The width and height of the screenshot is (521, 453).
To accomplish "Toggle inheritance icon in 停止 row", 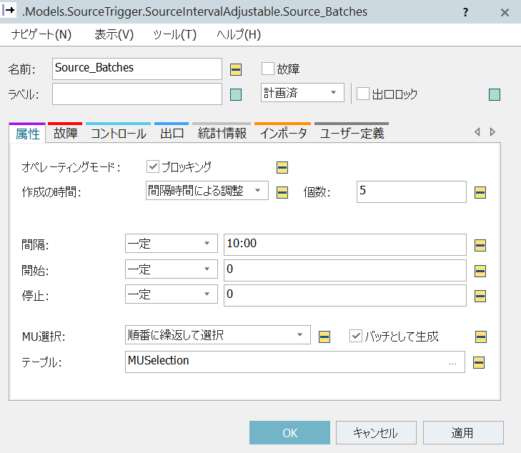I will 480,296.
